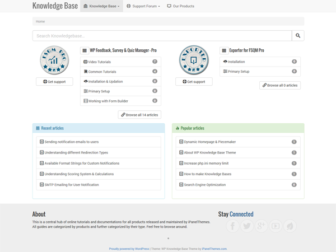Click the Installation cloud icon under Exporter

click(x=225, y=62)
